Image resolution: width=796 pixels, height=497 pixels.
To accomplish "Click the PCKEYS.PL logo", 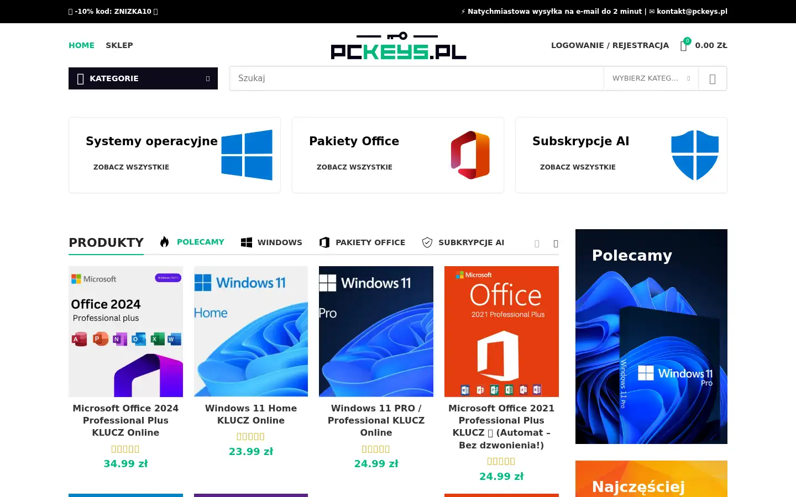I will (398, 46).
